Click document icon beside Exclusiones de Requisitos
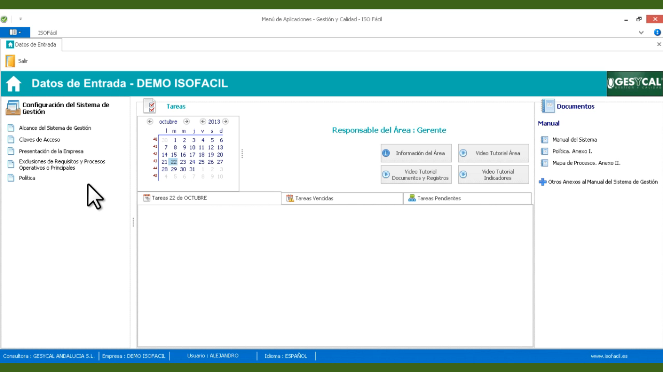The image size is (663, 372). pos(11,164)
